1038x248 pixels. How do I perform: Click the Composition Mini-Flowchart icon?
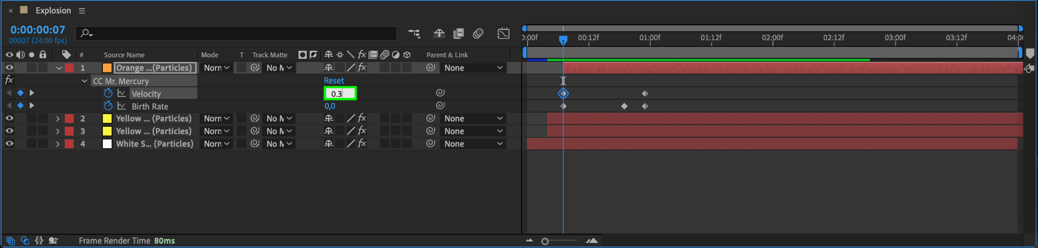pos(414,33)
